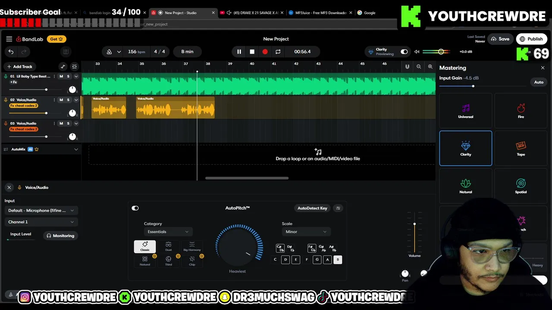The image size is (552, 310).
Task: Open the BandLab hamburger menu
Action: coord(9,39)
